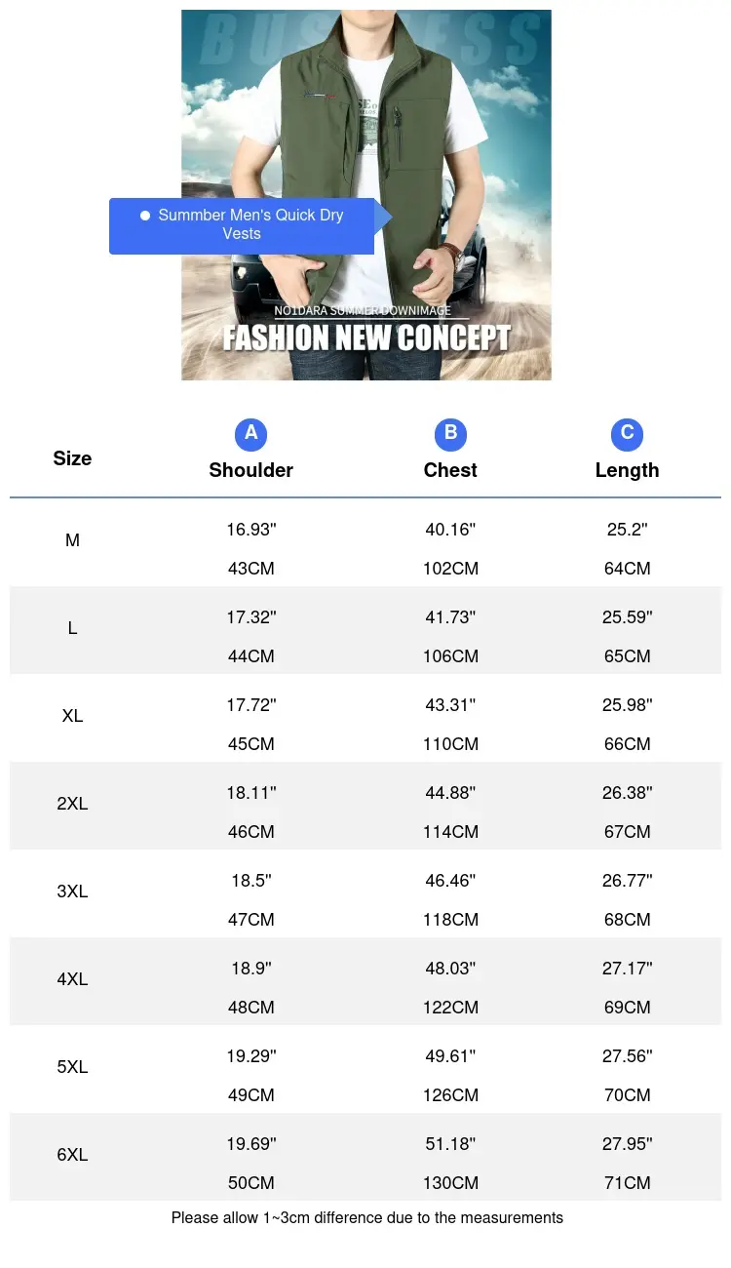The image size is (731, 1268).
Task: Click the blue A shoulder badge
Action: pyautogui.click(x=250, y=434)
